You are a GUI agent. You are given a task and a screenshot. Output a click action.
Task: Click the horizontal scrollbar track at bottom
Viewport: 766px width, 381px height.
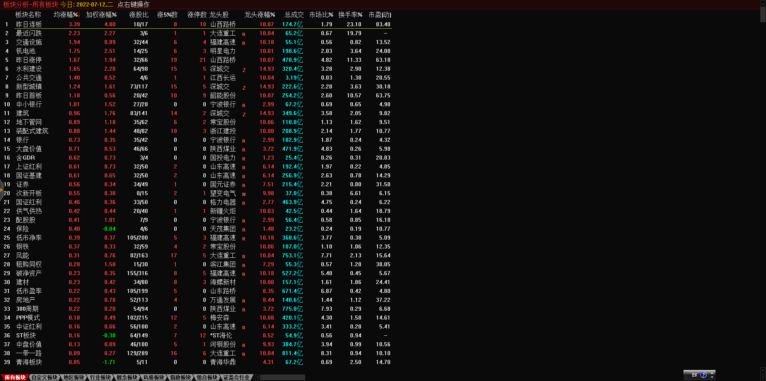pos(282,377)
